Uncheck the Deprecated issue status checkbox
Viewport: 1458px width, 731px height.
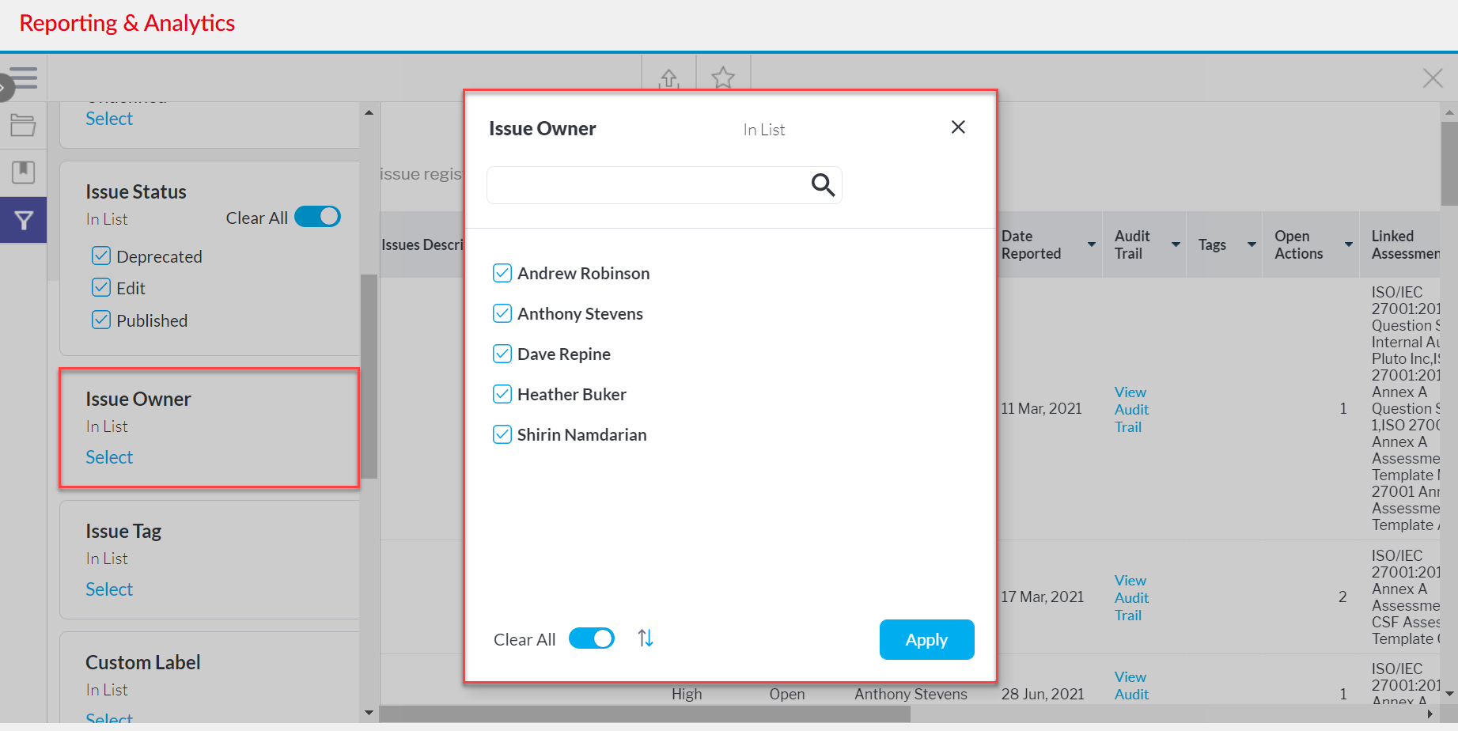(x=100, y=255)
